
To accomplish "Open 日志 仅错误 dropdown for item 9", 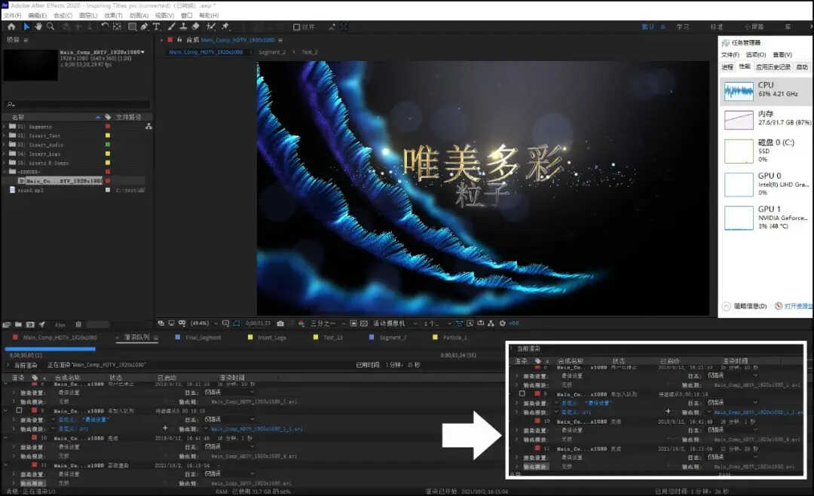I will [x=228, y=419].
